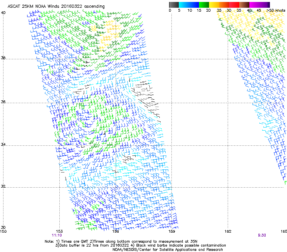Click the 'NOAA/NESDIS/Center for Satellite Applications and Research' credit
Screen dimensions: 287x252
pos(168,250)
